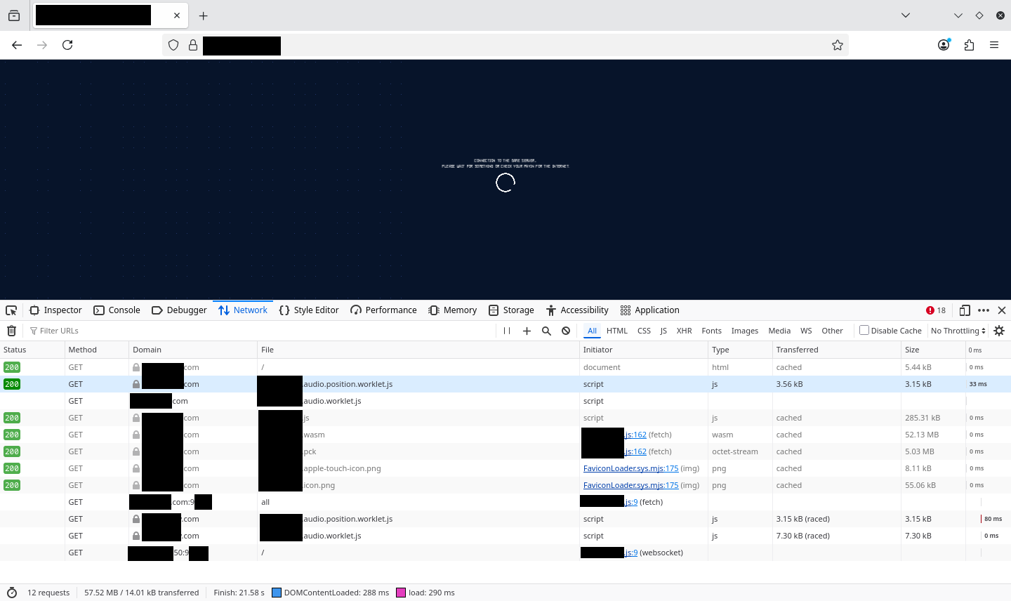Switch to the Console tab
This screenshot has height=601, width=1011.
(117, 310)
